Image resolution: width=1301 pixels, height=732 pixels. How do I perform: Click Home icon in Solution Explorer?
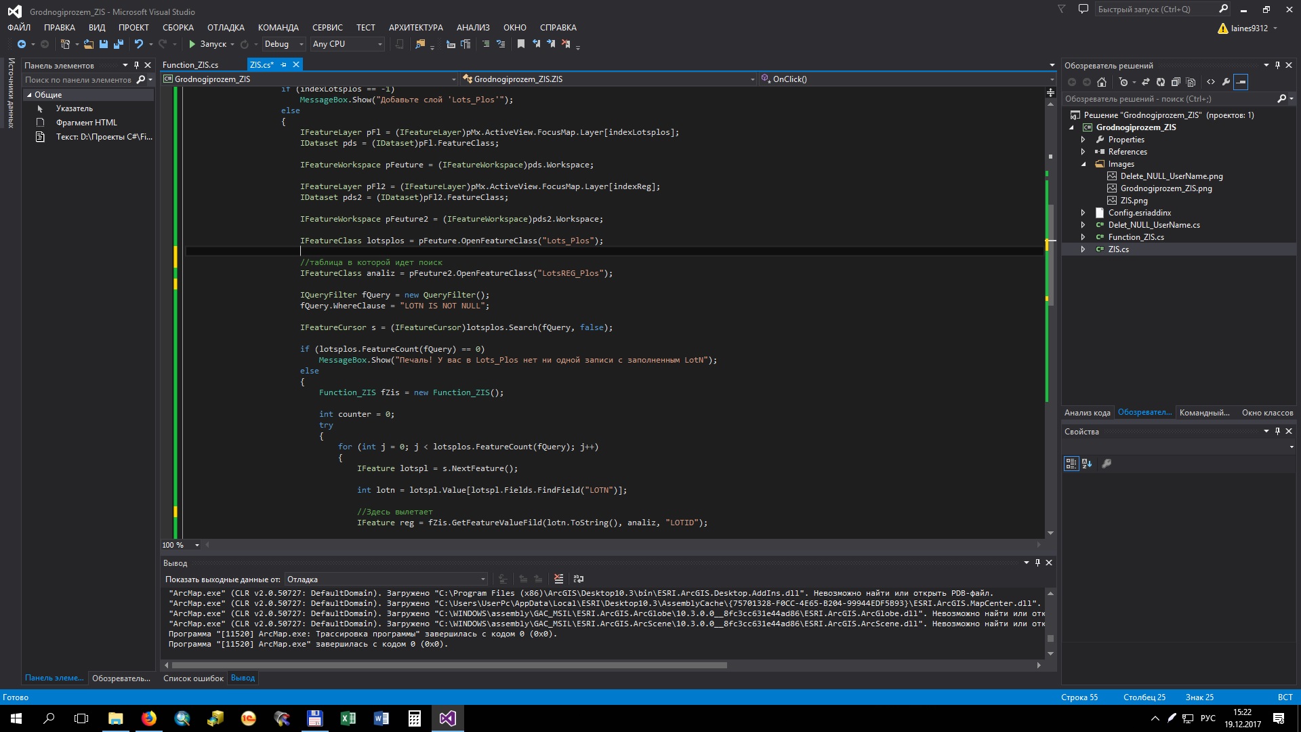(x=1102, y=82)
